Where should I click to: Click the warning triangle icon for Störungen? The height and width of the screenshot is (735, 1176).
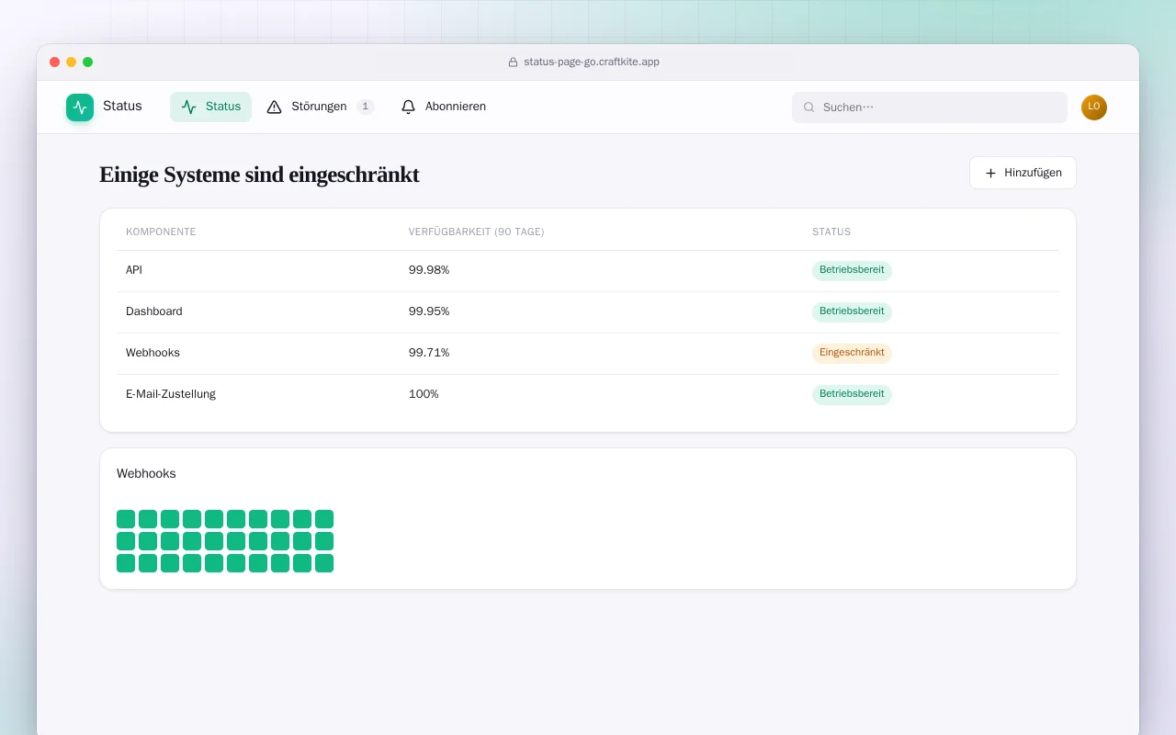click(275, 107)
